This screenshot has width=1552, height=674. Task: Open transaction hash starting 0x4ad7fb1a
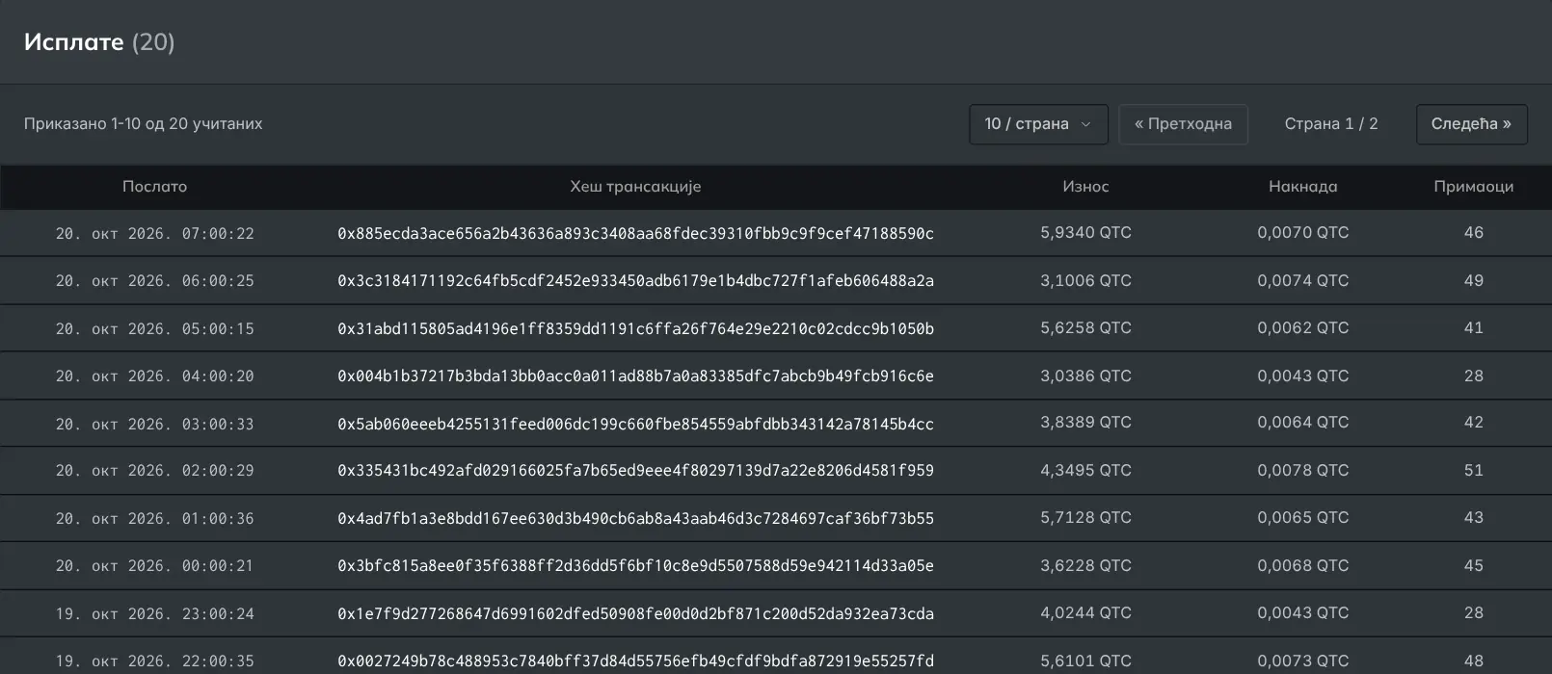click(635, 518)
